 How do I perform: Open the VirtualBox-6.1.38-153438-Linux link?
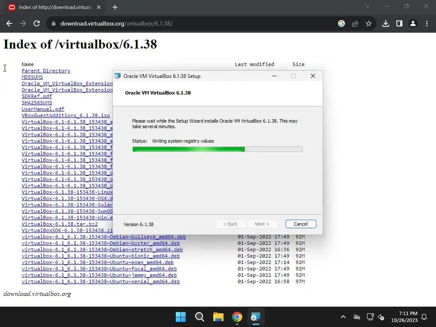(x=67, y=192)
